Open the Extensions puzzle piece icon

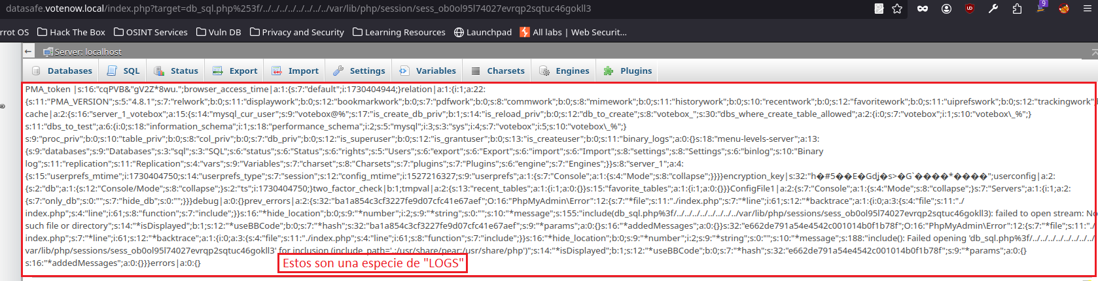click(1017, 8)
